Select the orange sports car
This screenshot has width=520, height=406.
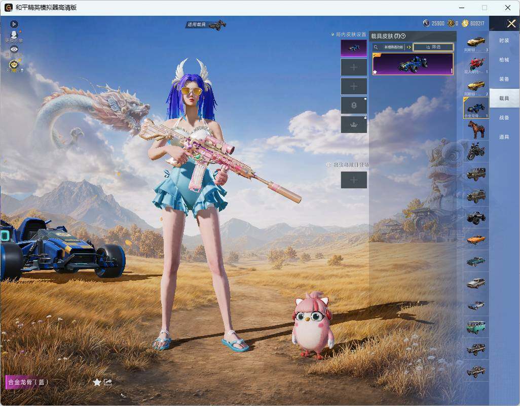476,239
